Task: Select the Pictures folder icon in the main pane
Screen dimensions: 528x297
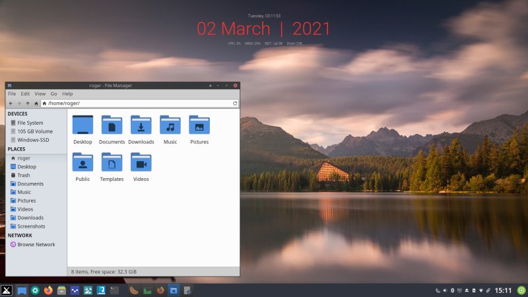Action: point(199,125)
